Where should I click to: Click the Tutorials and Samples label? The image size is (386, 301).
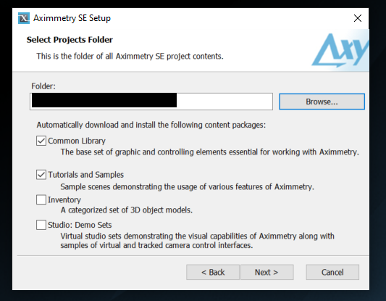click(x=85, y=175)
